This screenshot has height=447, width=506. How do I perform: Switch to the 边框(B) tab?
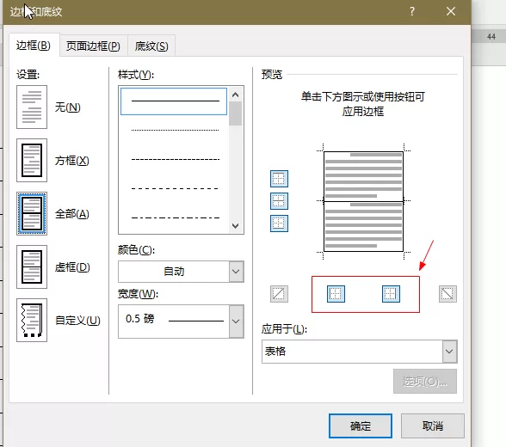pyautogui.click(x=34, y=46)
